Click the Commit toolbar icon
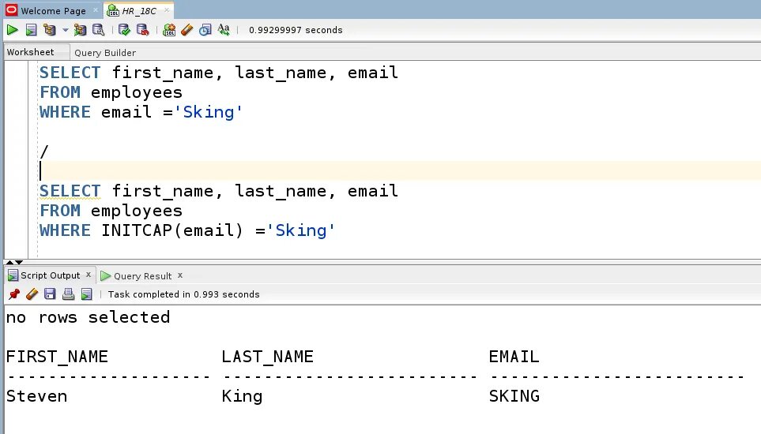Image resolution: width=761 pixels, height=434 pixels. (124, 30)
